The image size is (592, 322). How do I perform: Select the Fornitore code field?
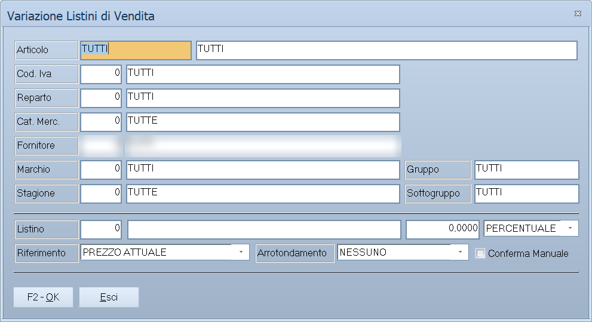(x=101, y=146)
